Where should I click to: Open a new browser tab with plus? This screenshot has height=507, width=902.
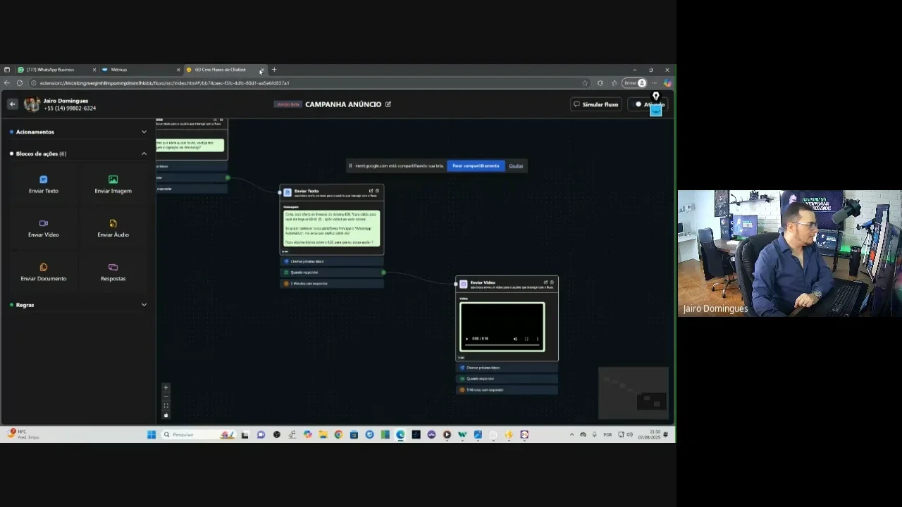(x=274, y=70)
